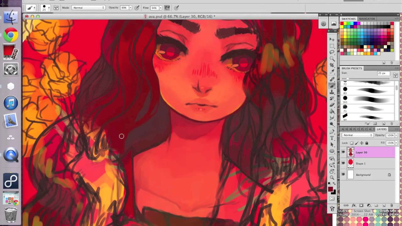Toggle the Brush panel from options bar
This screenshot has height=226, width=402.
point(56,8)
